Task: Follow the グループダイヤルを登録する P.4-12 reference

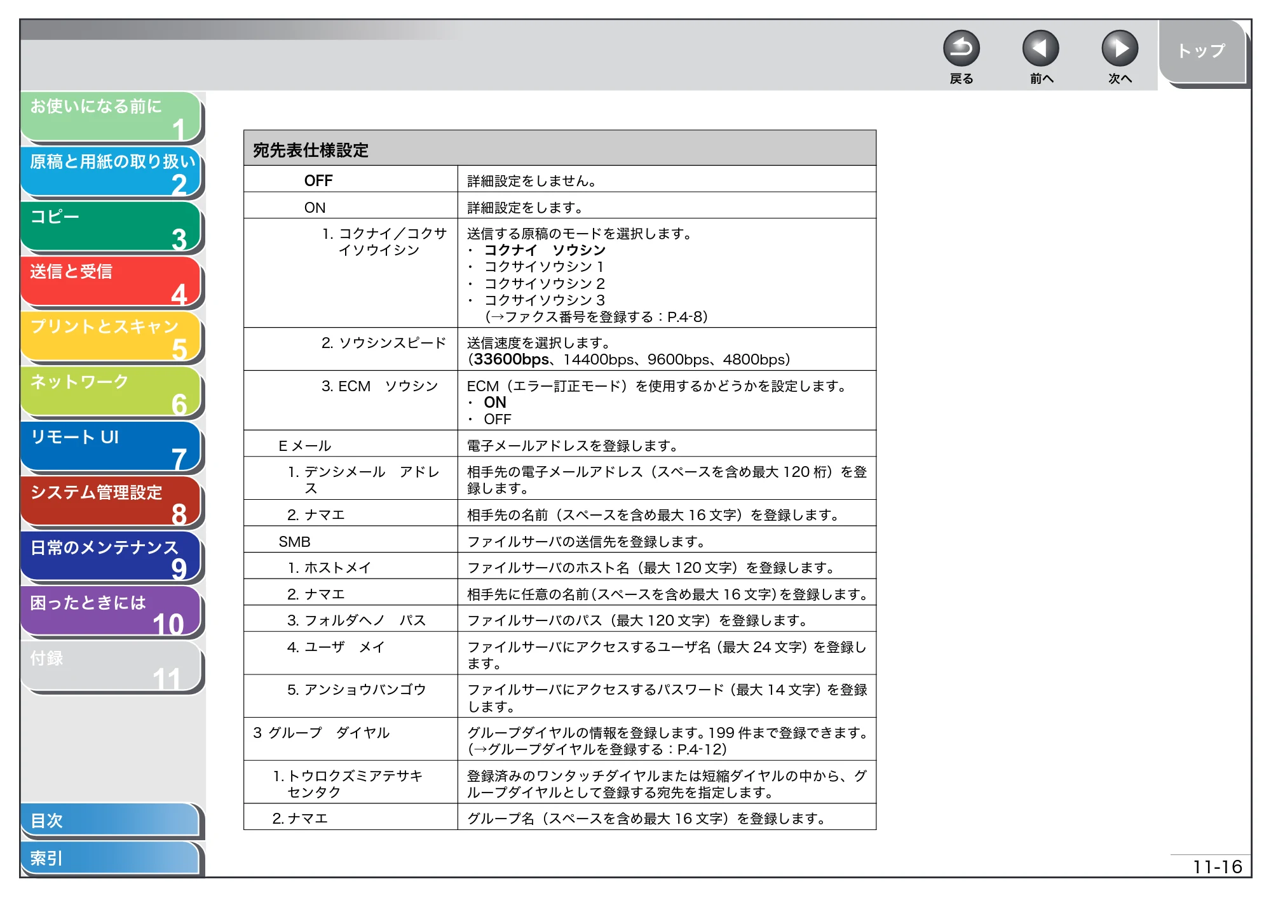Action: point(597,749)
